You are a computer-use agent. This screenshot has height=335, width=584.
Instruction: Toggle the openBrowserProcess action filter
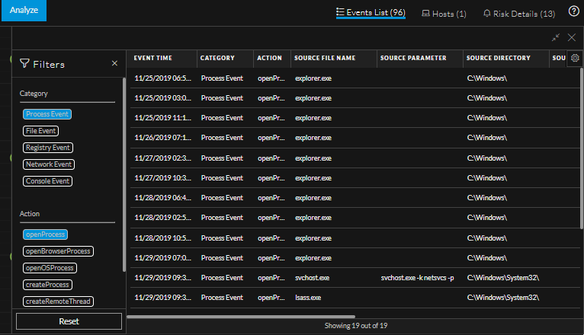[58, 251]
